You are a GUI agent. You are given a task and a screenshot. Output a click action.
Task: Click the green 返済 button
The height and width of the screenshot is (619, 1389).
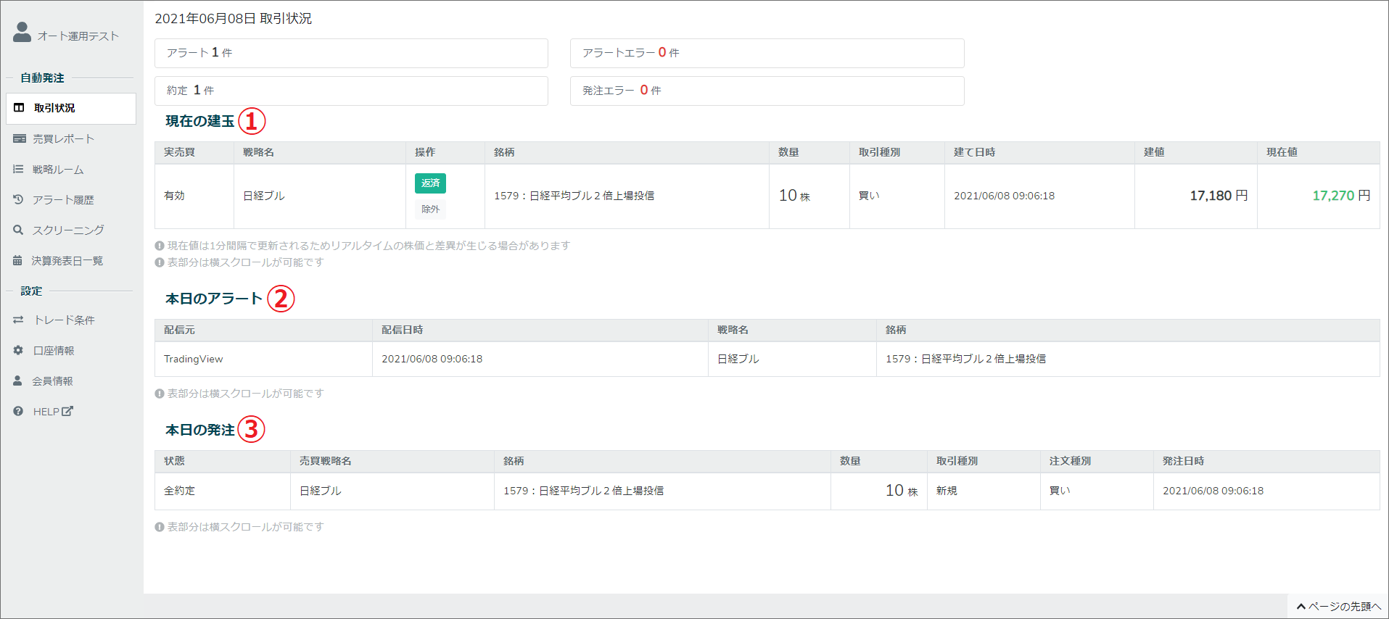[430, 183]
